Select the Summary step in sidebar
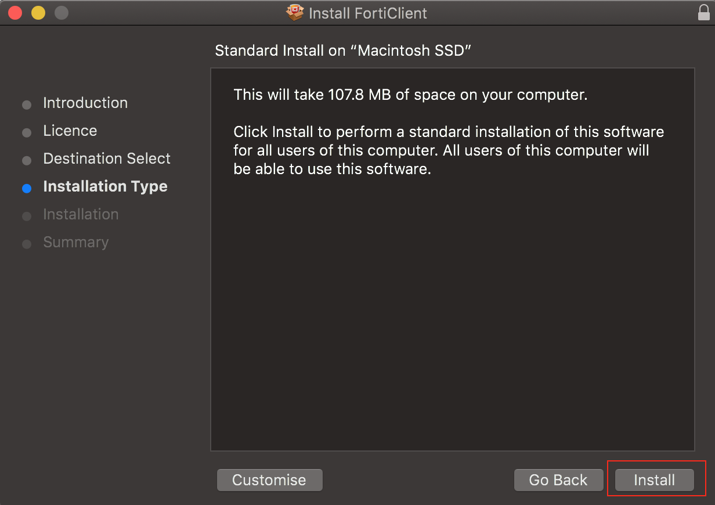715x505 pixels. click(75, 242)
